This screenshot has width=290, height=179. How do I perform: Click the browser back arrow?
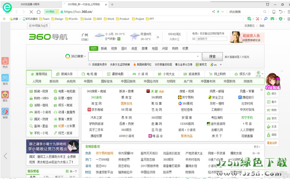tap(17, 12)
